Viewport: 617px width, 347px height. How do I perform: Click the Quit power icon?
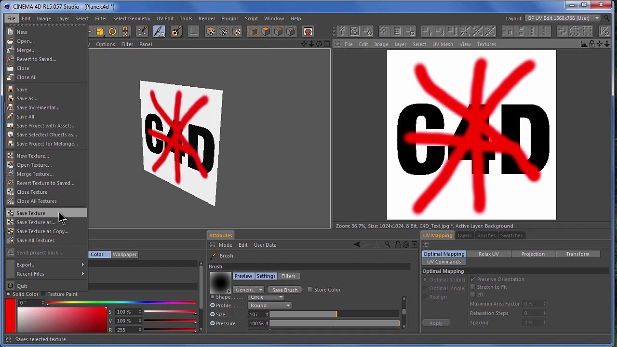pos(10,286)
